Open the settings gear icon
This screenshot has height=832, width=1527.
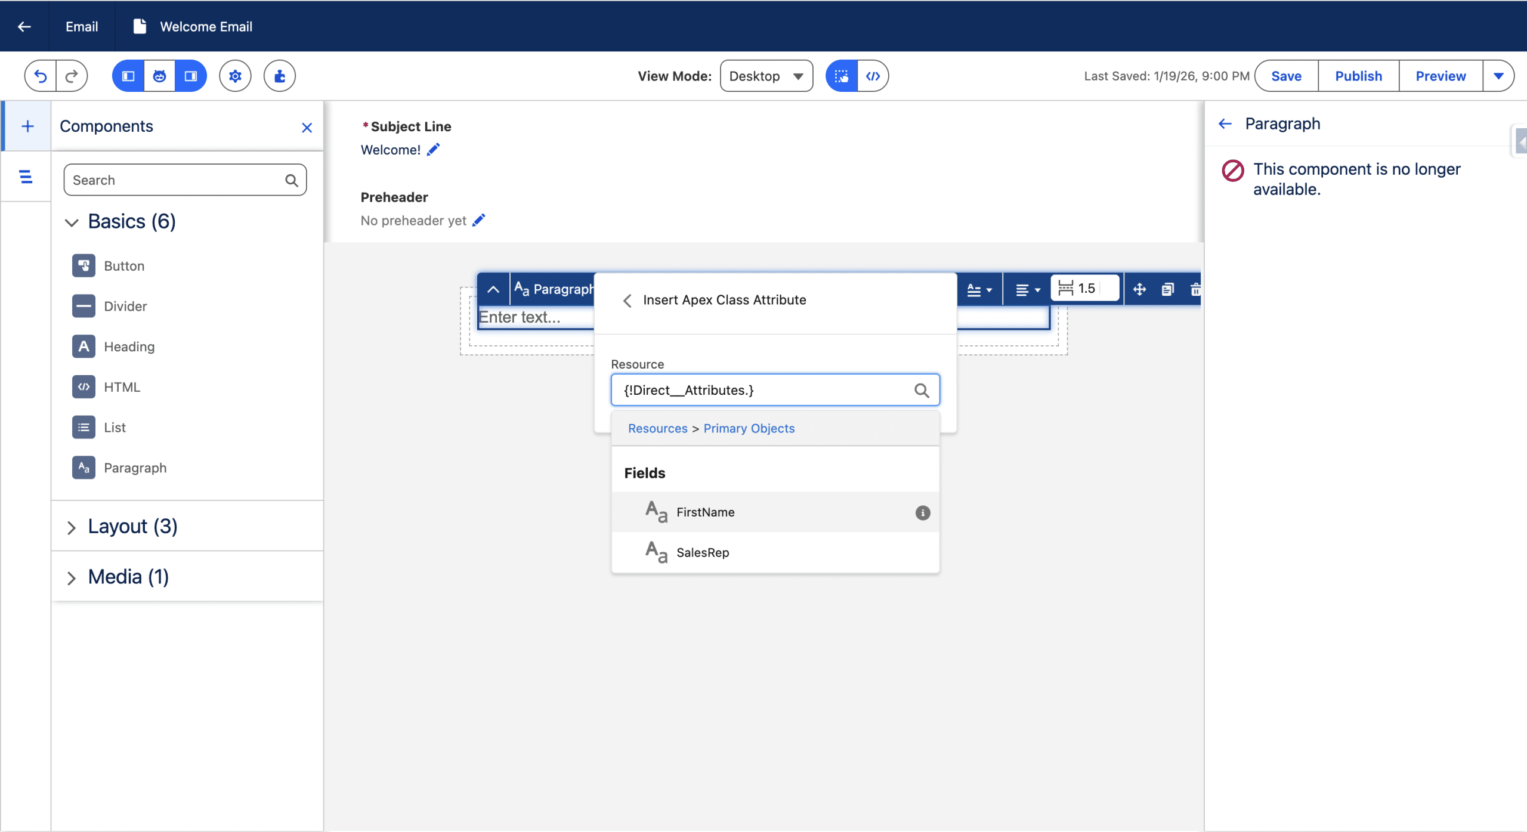click(235, 76)
